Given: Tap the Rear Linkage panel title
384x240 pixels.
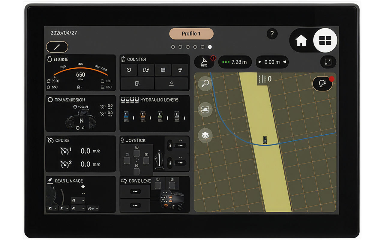Looking at the screenshot, I should click(x=69, y=181).
